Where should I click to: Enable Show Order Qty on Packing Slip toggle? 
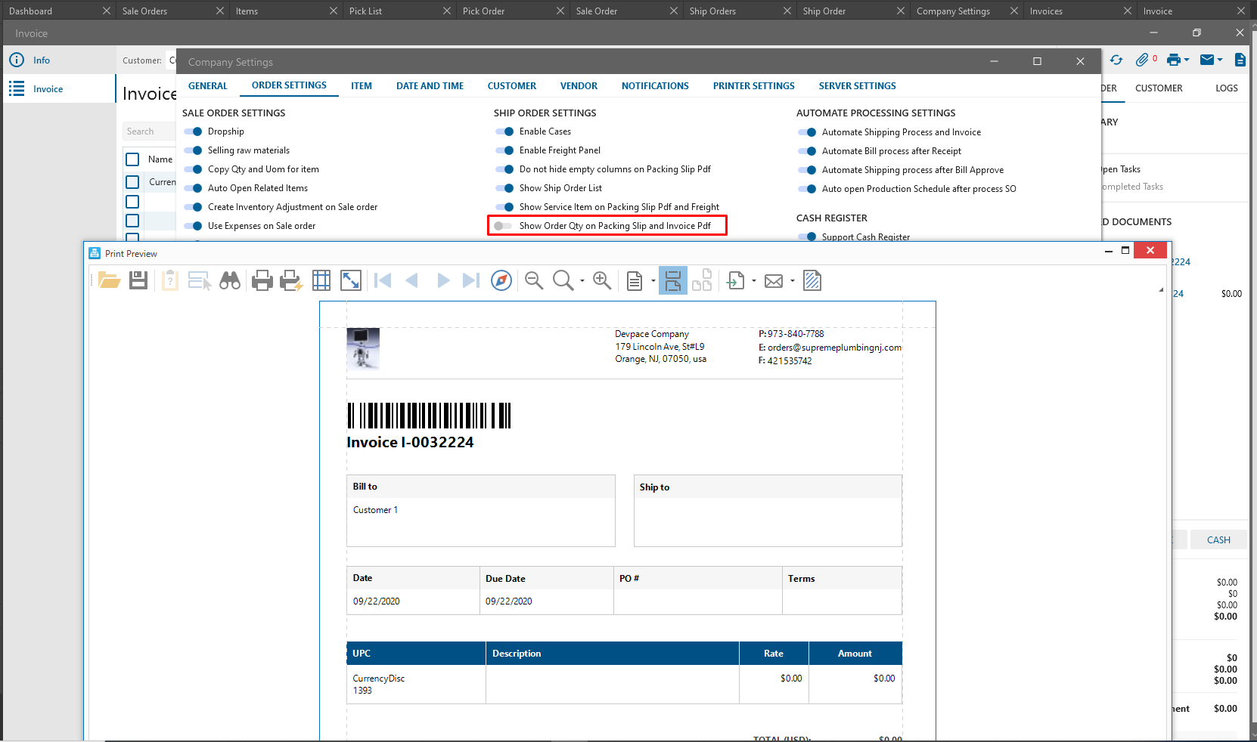click(x=503, y=226)
